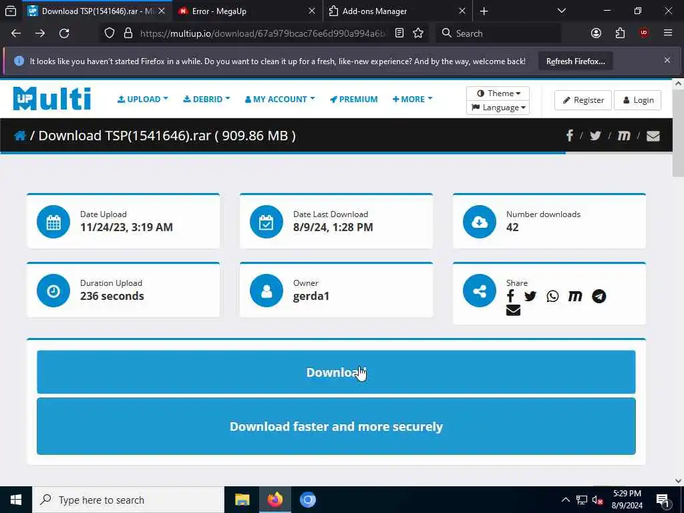This screenshot has width=684, height=513.
Task: Share by email from header bar
Action: point(653,136)
